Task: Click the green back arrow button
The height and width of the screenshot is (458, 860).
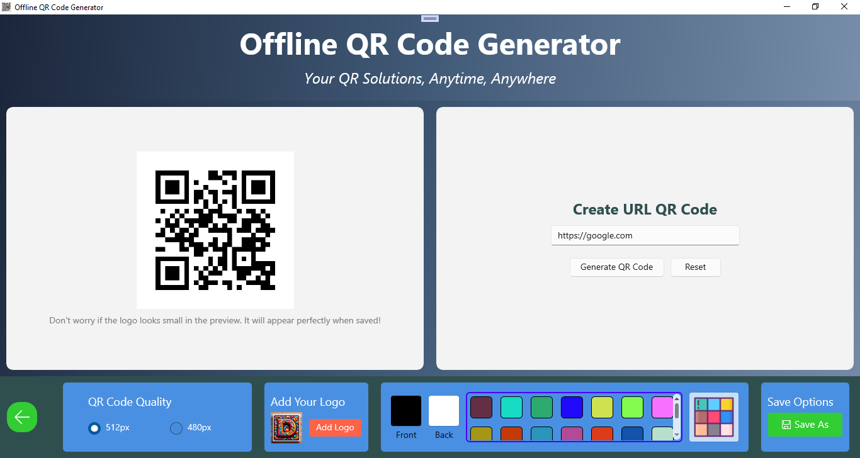Action: [22, 417]
